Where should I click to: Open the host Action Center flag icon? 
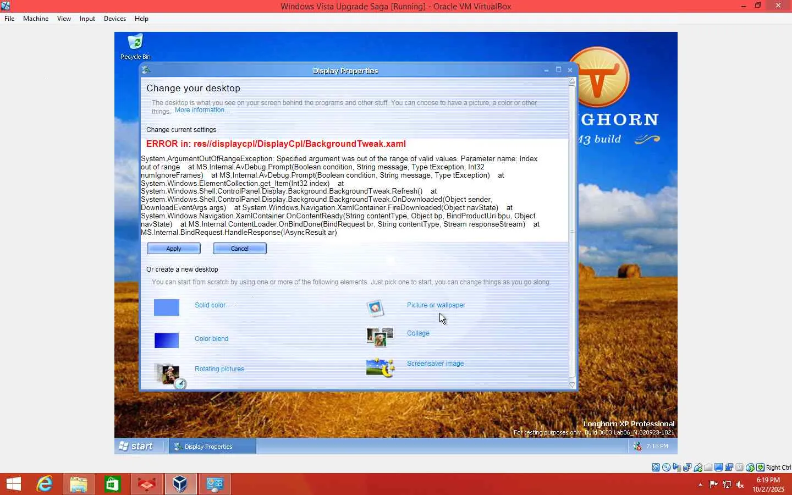point(713,485)
